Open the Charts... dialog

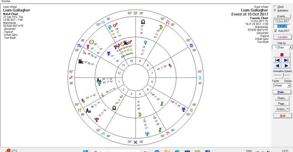282,98
